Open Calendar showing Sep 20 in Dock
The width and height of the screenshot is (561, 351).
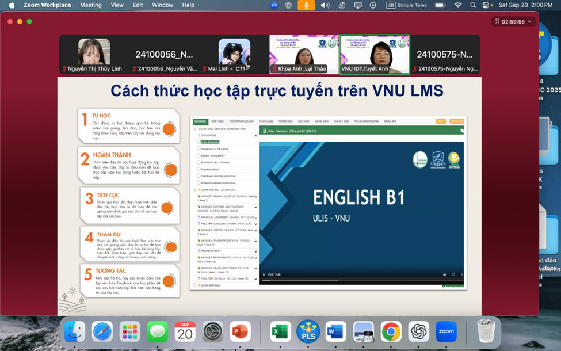click(x=185, y=331)
